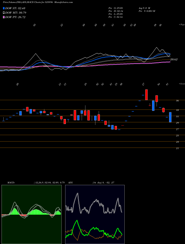Viewport: 185px width, 244px height.
Task: Click the magenta DOW PT legend swatch
Action: [x=4, y=17]
